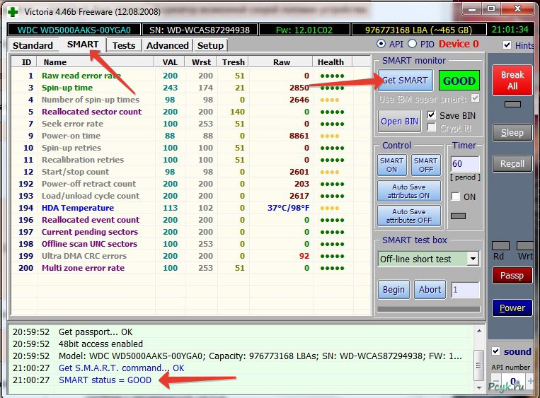Click the VAL column header

(x=170, y=62)
